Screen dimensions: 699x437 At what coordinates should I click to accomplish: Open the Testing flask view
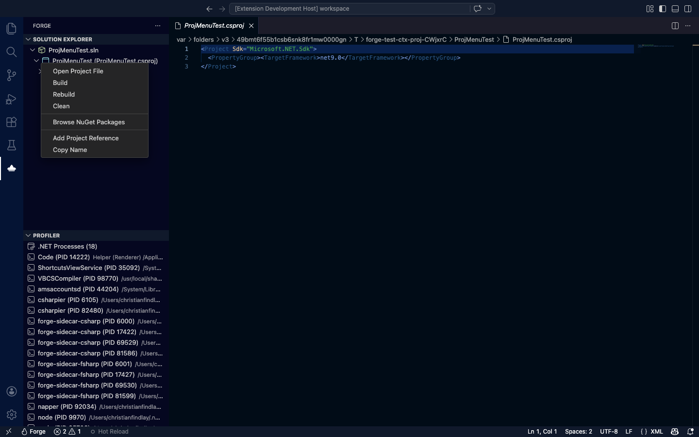tap(12, 145)
